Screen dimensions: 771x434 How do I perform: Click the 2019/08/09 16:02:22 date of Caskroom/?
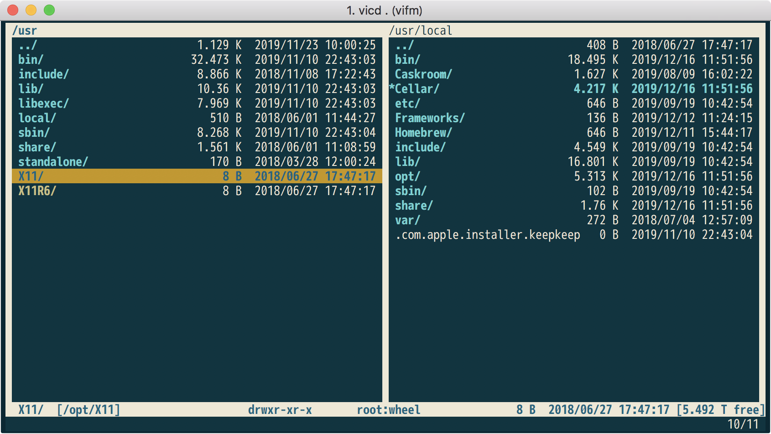point(692,74)
